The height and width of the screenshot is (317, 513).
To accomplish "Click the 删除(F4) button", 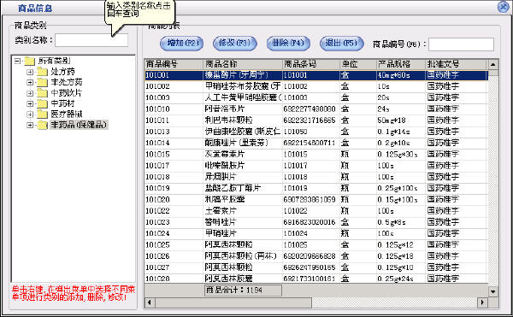I will point(288,43).
